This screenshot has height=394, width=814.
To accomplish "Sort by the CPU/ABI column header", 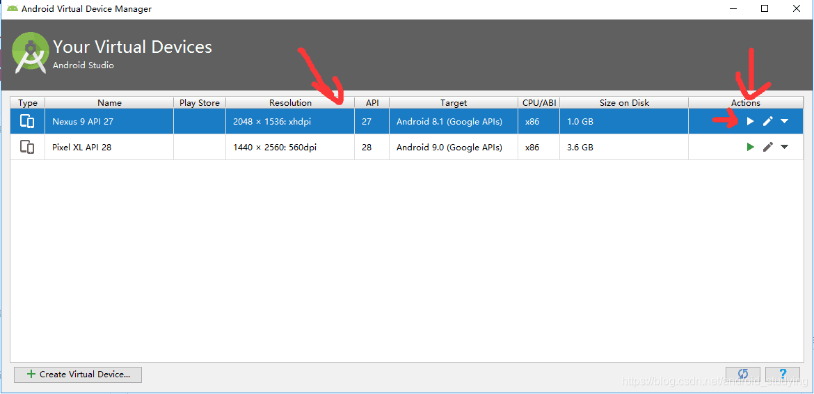I will coord(539,103).
